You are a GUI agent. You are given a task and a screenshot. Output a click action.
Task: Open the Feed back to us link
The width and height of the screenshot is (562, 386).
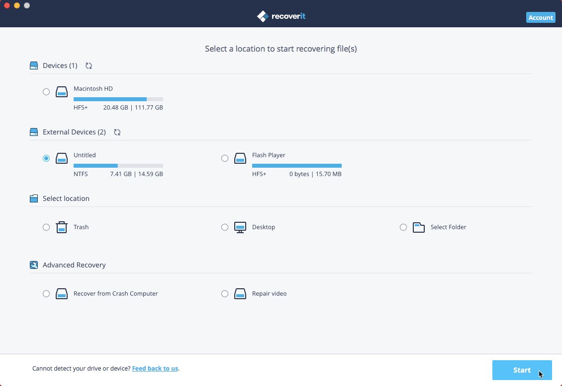coord(155,369)
